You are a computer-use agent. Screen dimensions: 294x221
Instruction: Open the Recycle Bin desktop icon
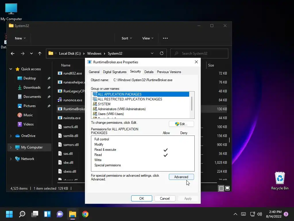click(280, 181)
